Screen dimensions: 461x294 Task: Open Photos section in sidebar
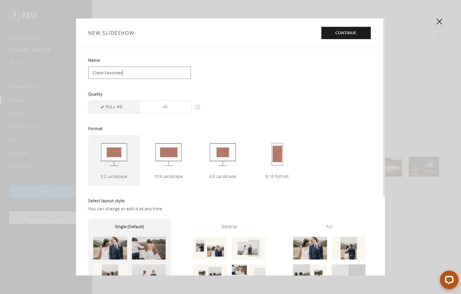(x=16, y=100)
